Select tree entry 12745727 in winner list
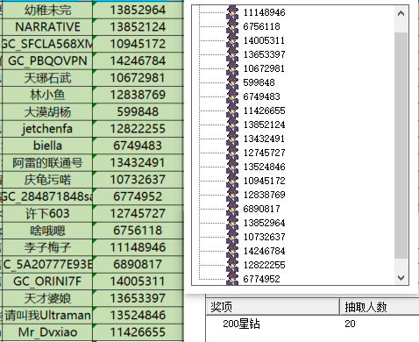This screenshot has width=419, height=342. coord(264,153)
